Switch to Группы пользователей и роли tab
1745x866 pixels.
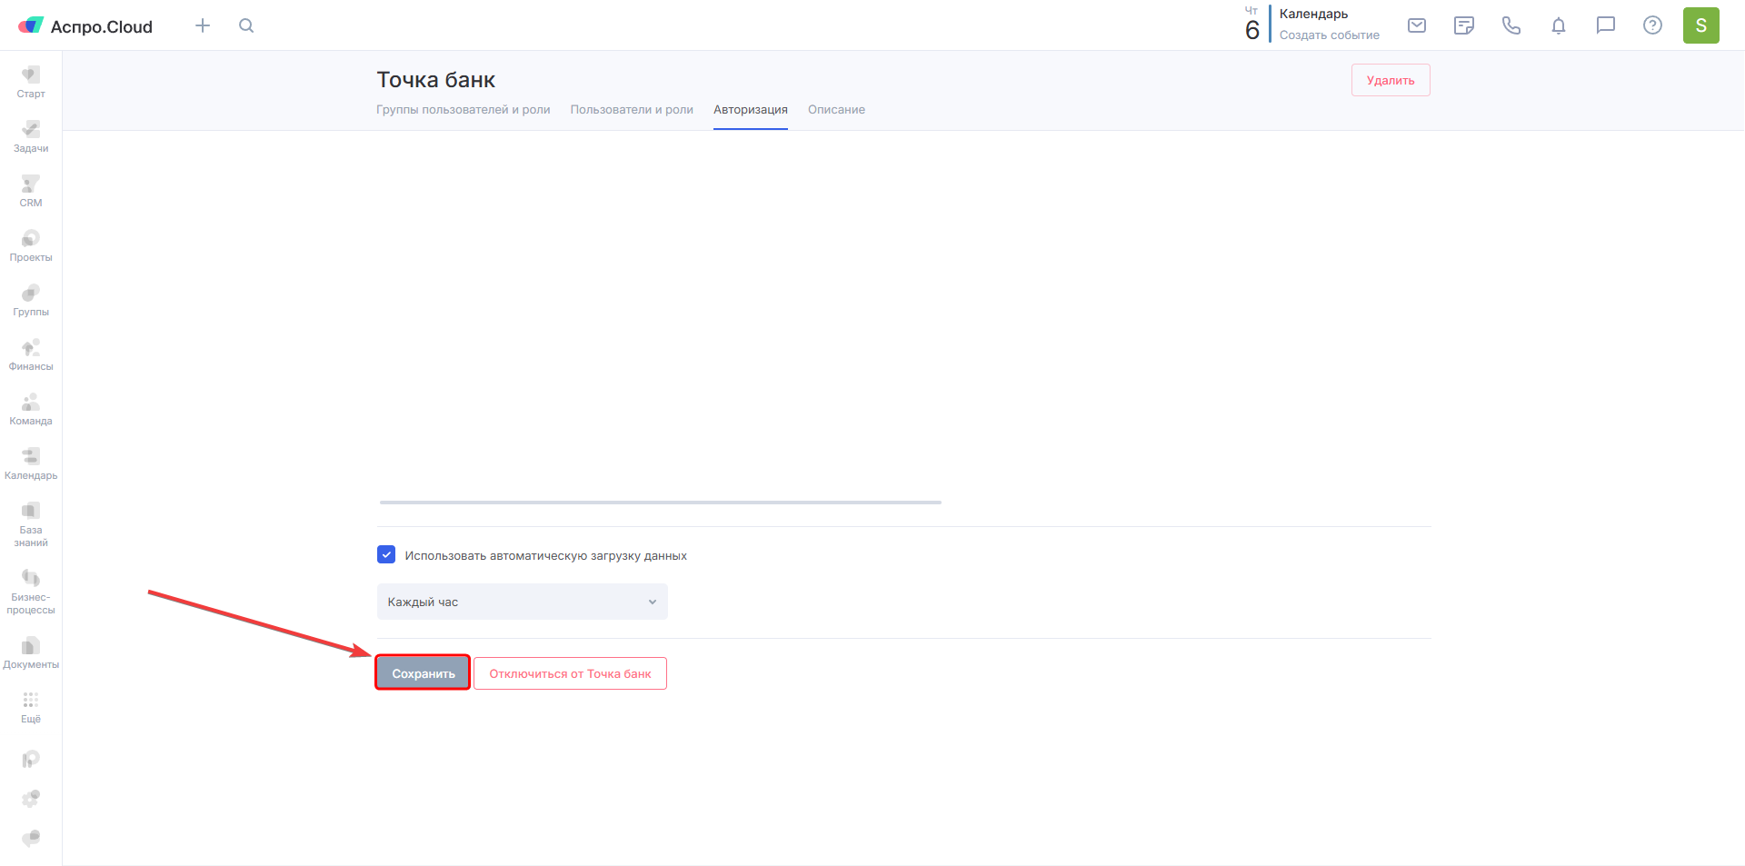[x=464, y=110]
